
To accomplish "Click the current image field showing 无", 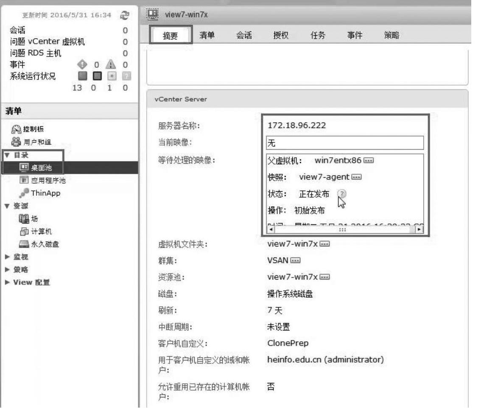I will pos(345,143).
